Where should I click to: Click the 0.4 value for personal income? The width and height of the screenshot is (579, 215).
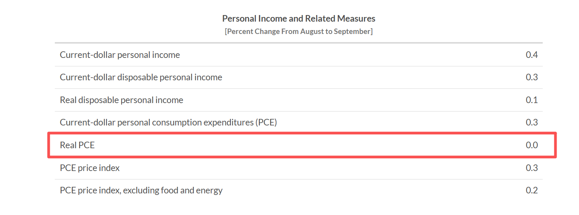tap(532, 55)
